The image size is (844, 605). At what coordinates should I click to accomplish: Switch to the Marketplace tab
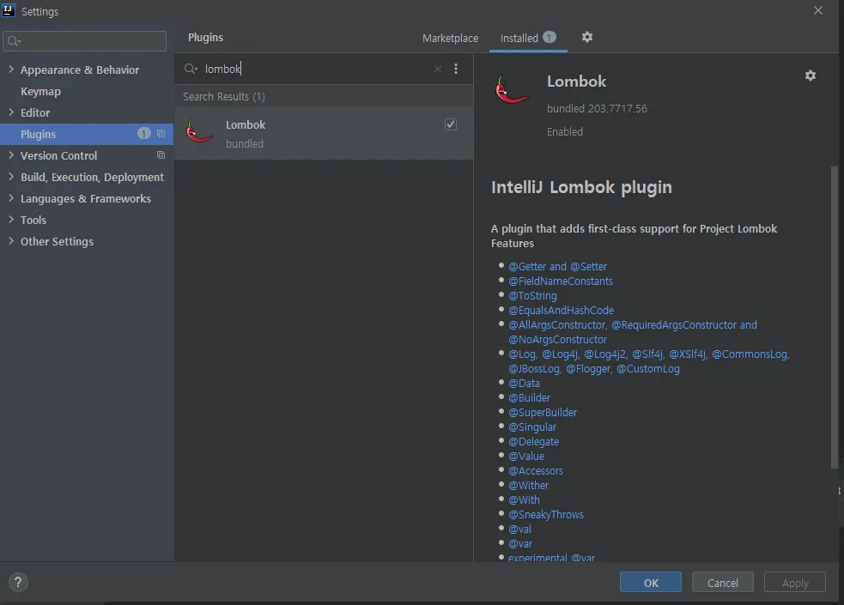click(450, 38)
